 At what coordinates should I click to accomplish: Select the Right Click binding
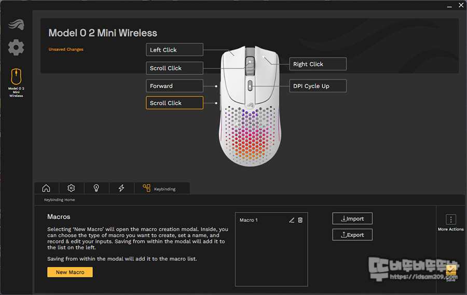318,64
